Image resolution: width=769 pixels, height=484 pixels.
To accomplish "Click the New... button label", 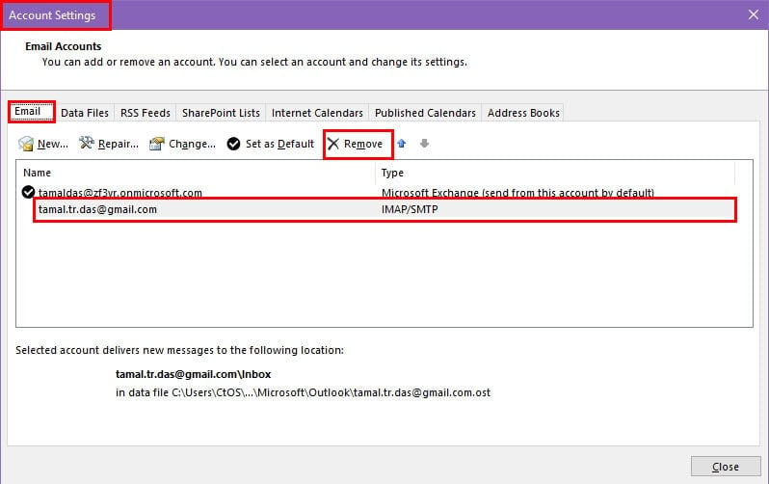I will click(53, 144).
